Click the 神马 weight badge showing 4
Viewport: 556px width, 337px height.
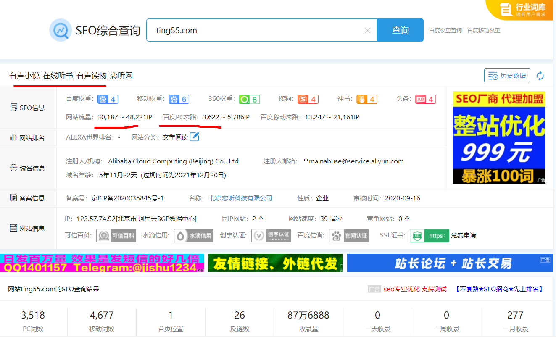(367, 99)
